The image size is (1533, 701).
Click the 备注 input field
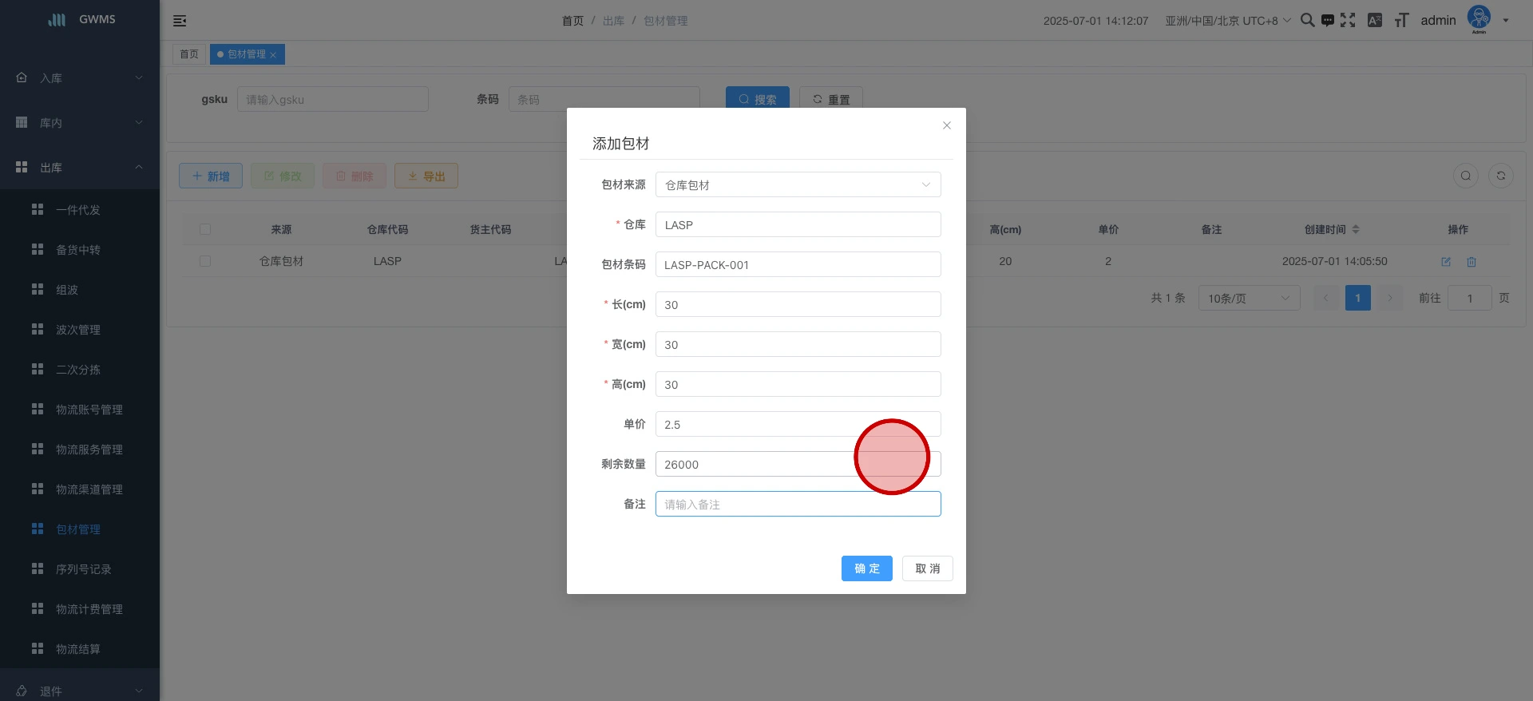(798, 504)
